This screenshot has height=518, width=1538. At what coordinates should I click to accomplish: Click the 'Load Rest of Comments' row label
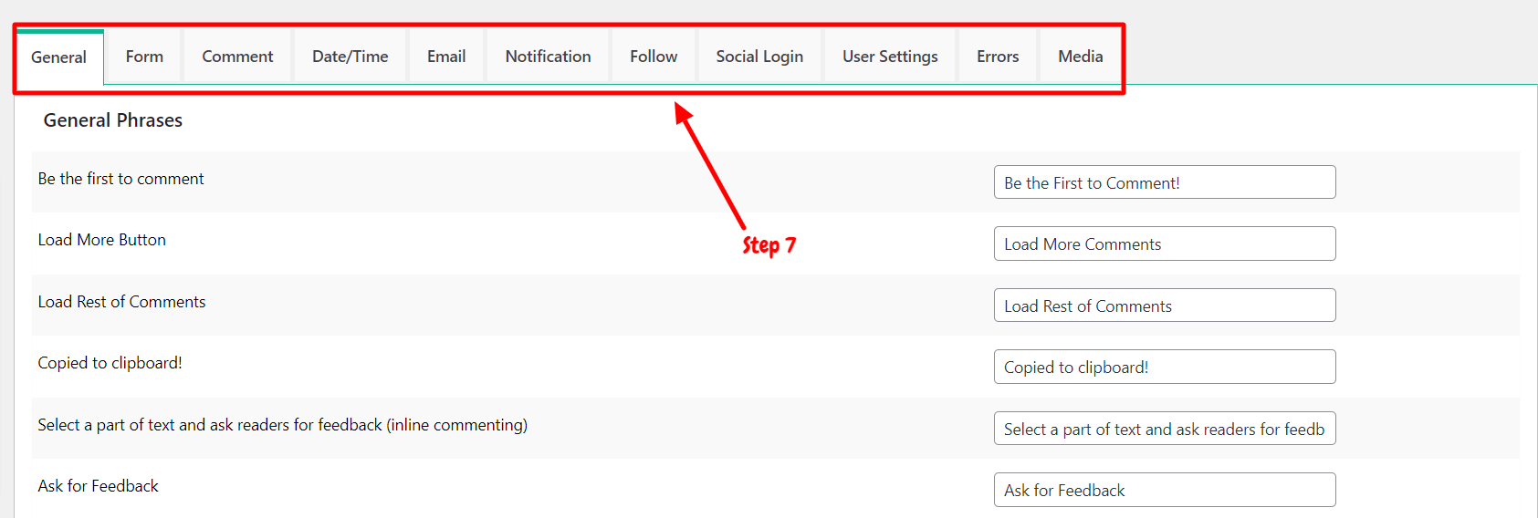pyautogui.click(x=121, y=302)
